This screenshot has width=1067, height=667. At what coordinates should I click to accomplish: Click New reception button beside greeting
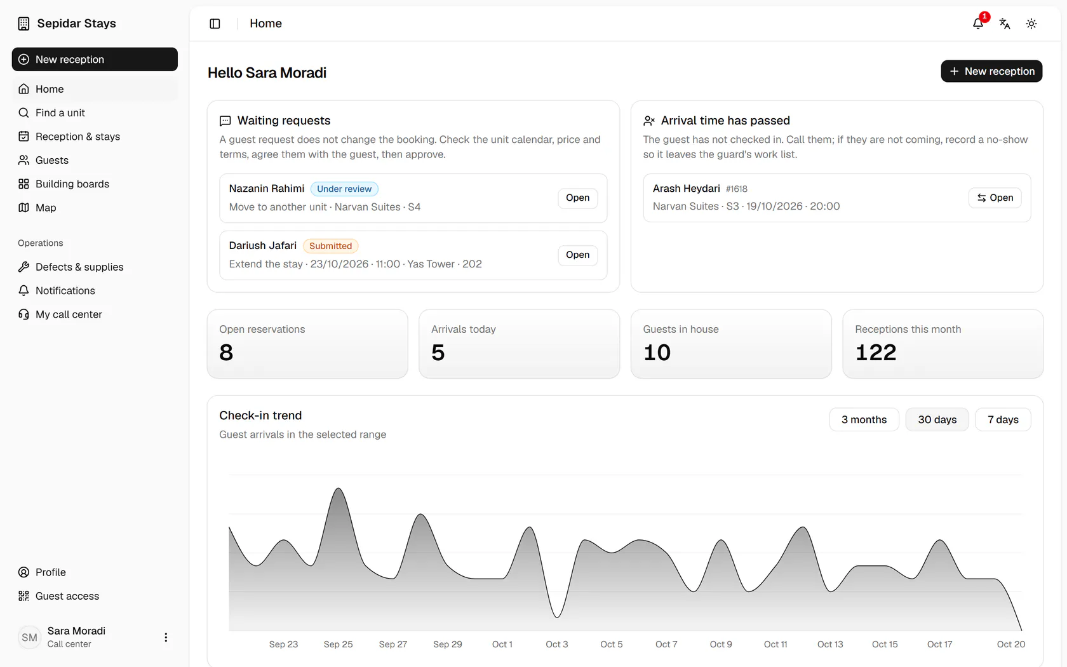[991, 71]
